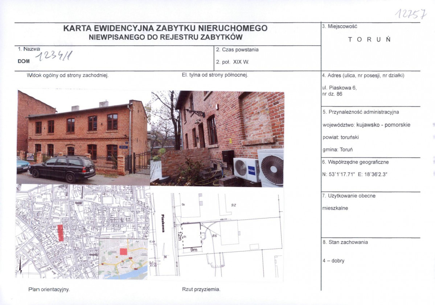
Task: Click the locality value 'TORUŃ'
Action: (x=370, y=40)
